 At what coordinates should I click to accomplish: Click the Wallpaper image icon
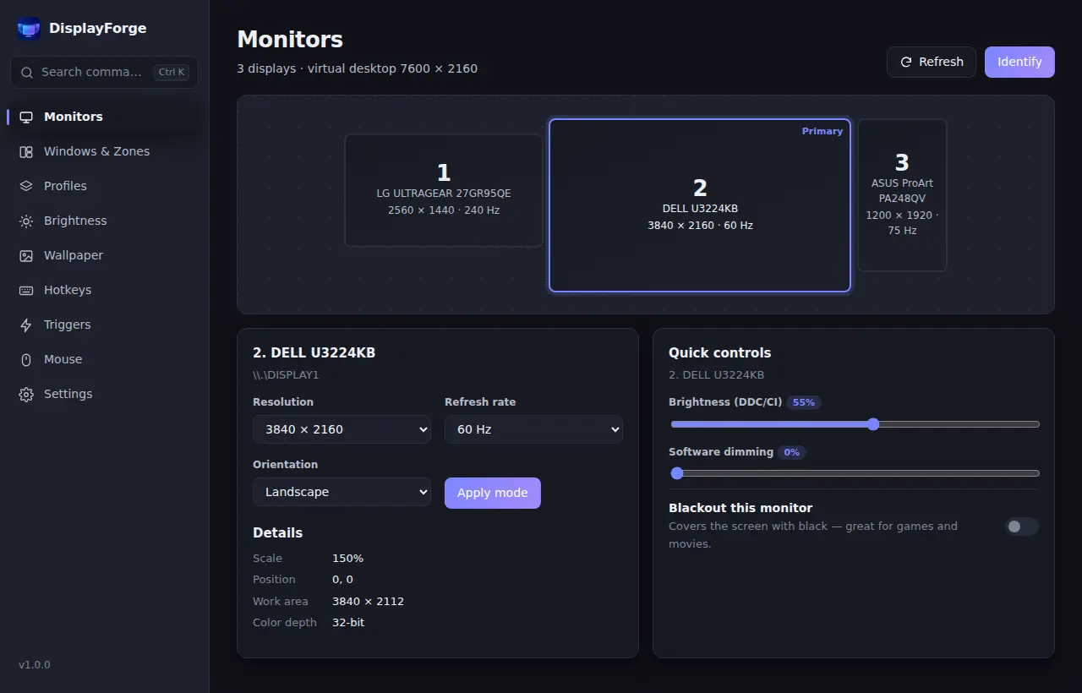click(x=26, y=255)
